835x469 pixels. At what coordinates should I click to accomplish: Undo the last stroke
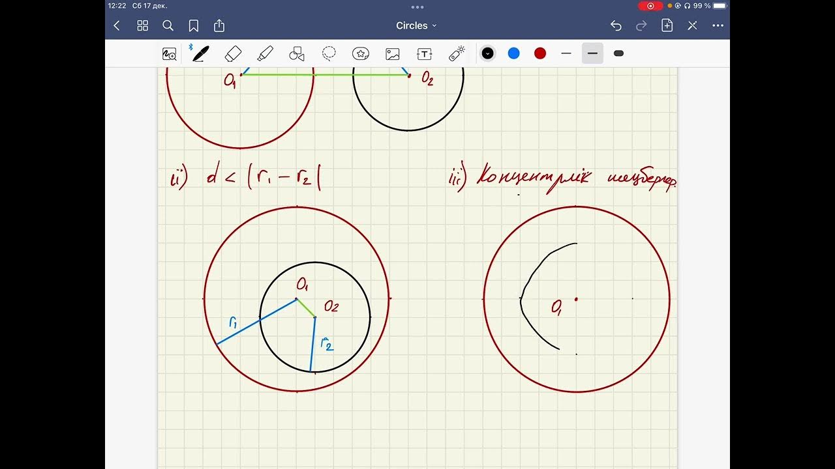616,25
